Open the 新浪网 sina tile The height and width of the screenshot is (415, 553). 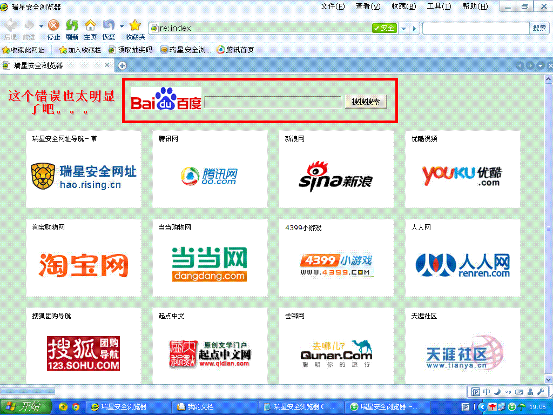pos(336,169)
